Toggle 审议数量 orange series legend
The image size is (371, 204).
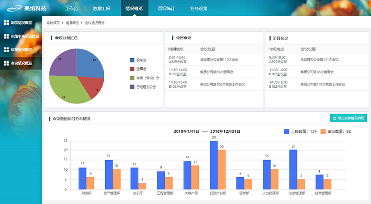click(x=323, y=132)
